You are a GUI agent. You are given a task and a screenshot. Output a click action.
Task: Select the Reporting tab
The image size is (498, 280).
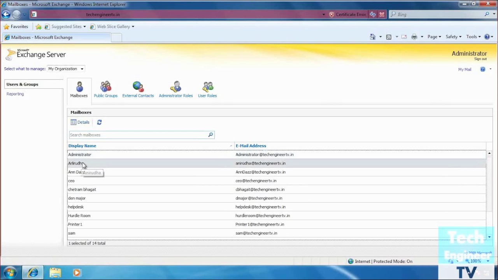(x=15, y=94)
